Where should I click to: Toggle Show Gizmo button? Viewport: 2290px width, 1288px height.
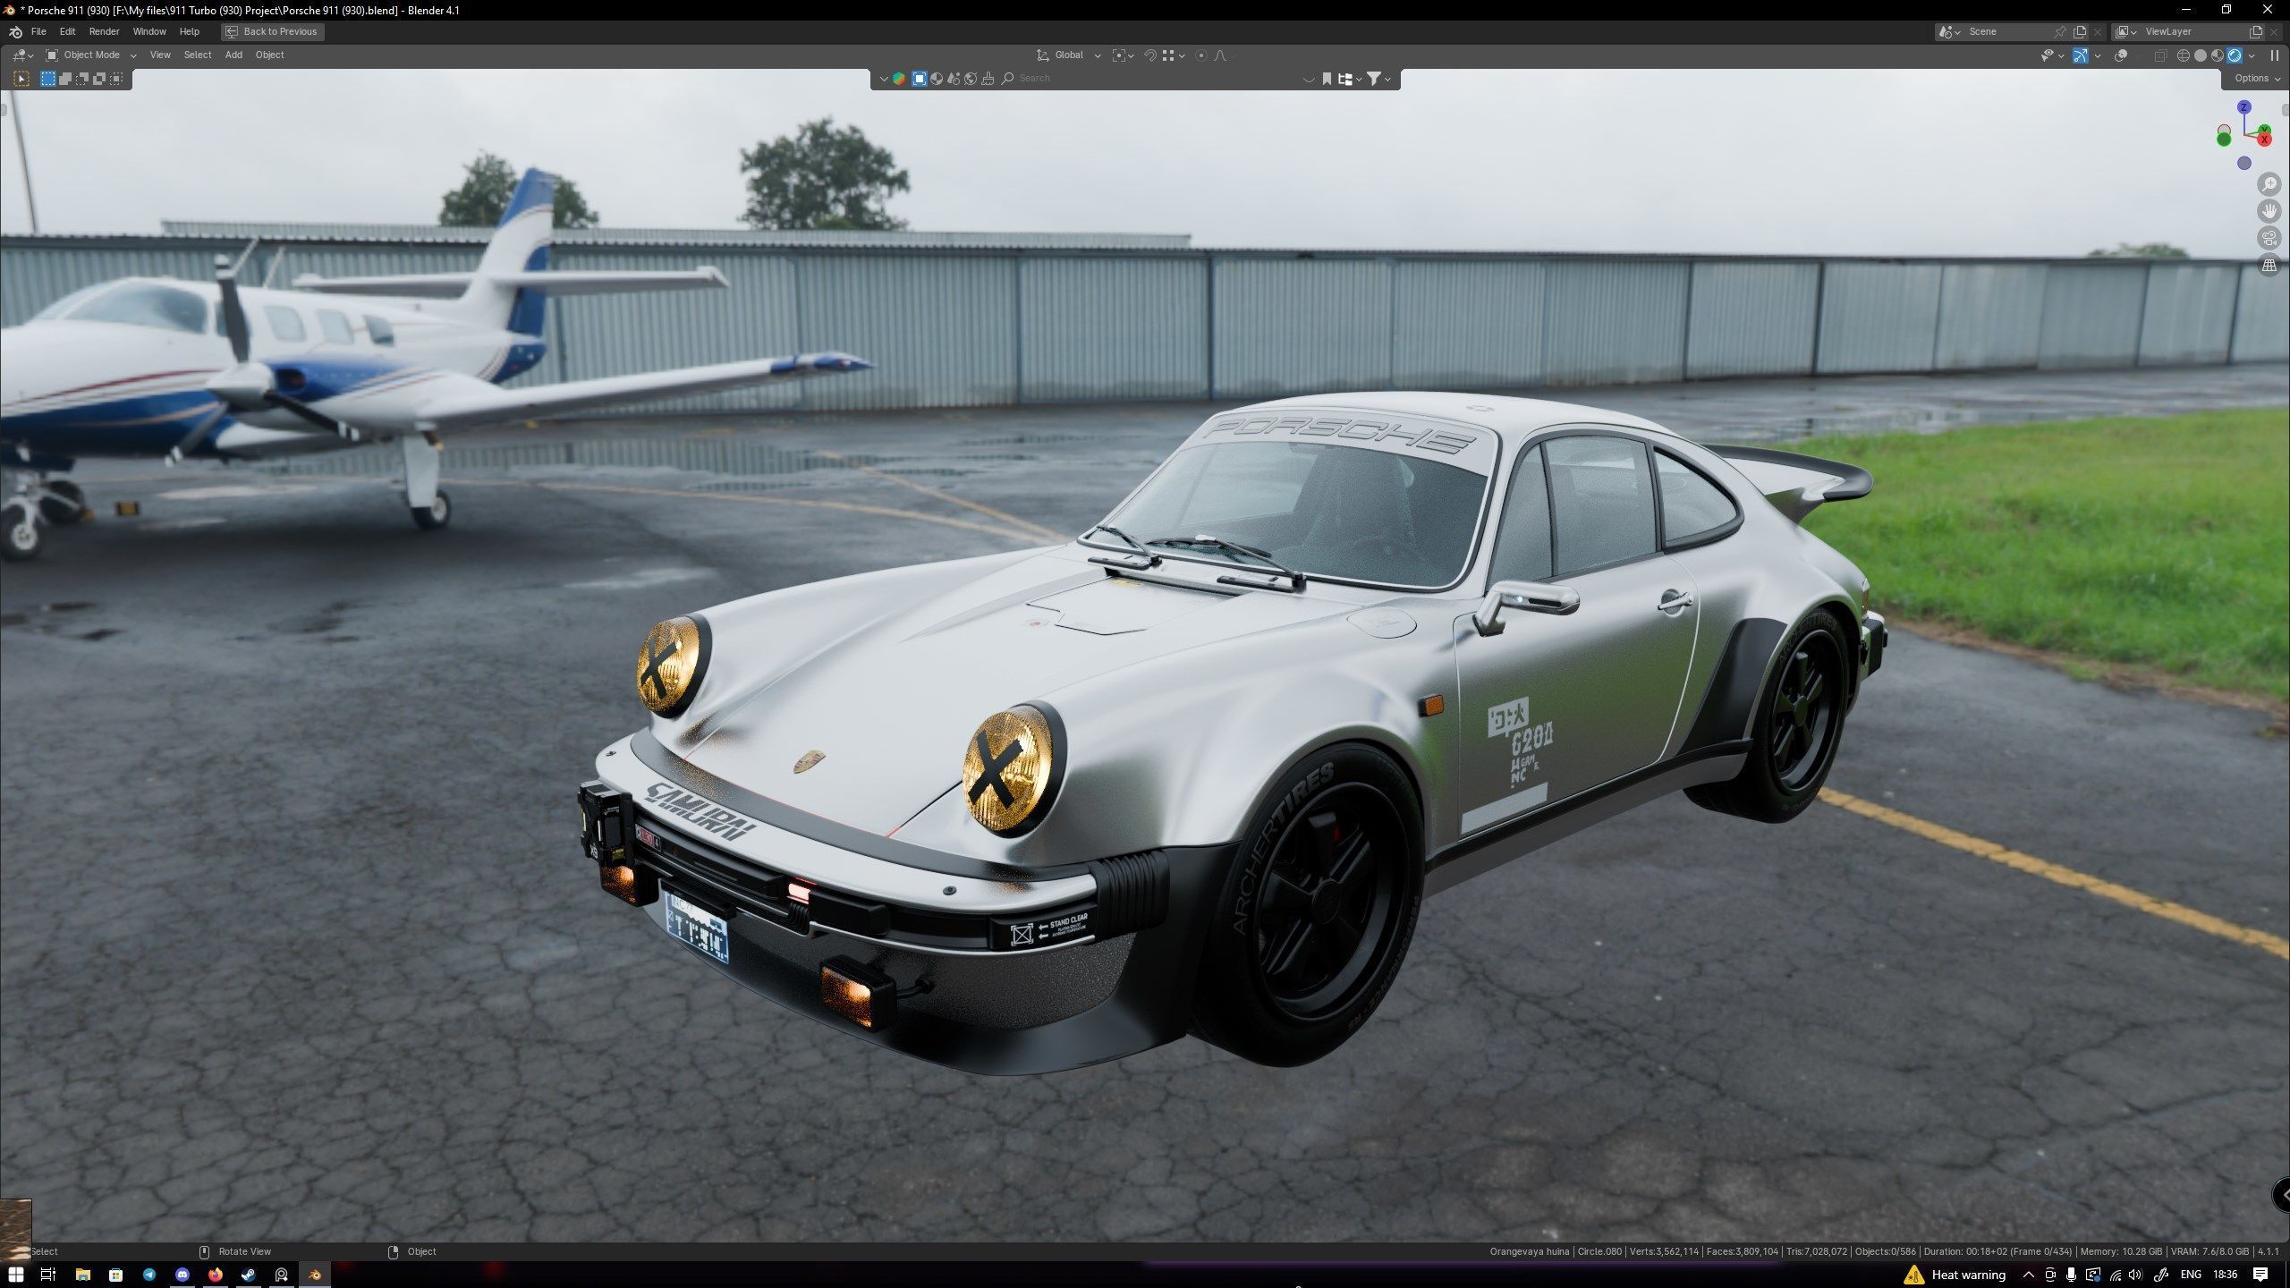point(2080,55)
